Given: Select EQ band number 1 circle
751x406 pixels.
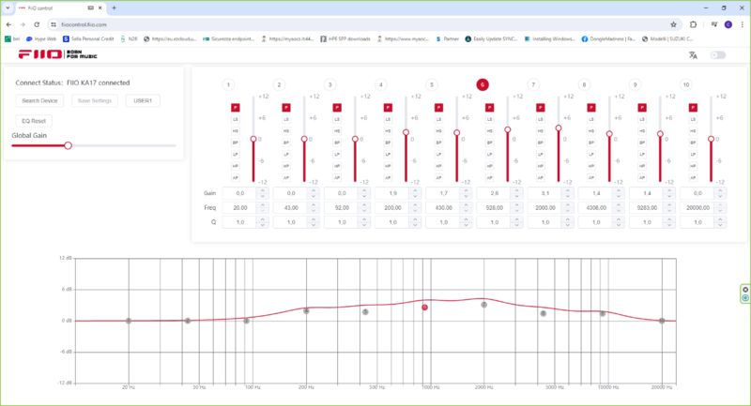Looking at the screenshot, I should (x=228, y=84).
